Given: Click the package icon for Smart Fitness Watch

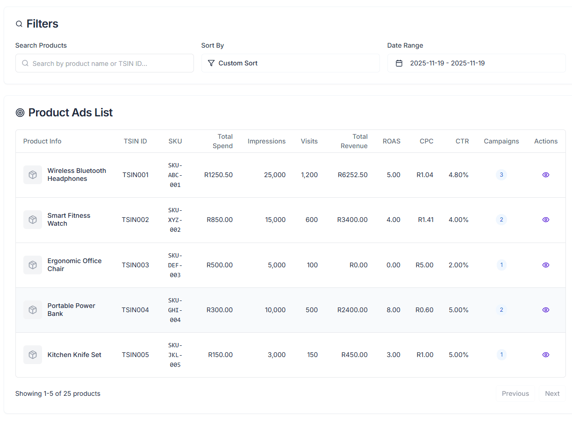Looking at the screenshot, I should click(32, 220).
